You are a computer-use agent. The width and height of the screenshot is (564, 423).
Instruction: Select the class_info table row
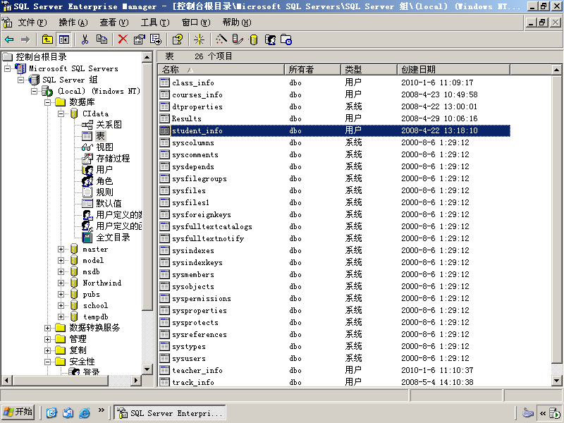tap(334, 82)
